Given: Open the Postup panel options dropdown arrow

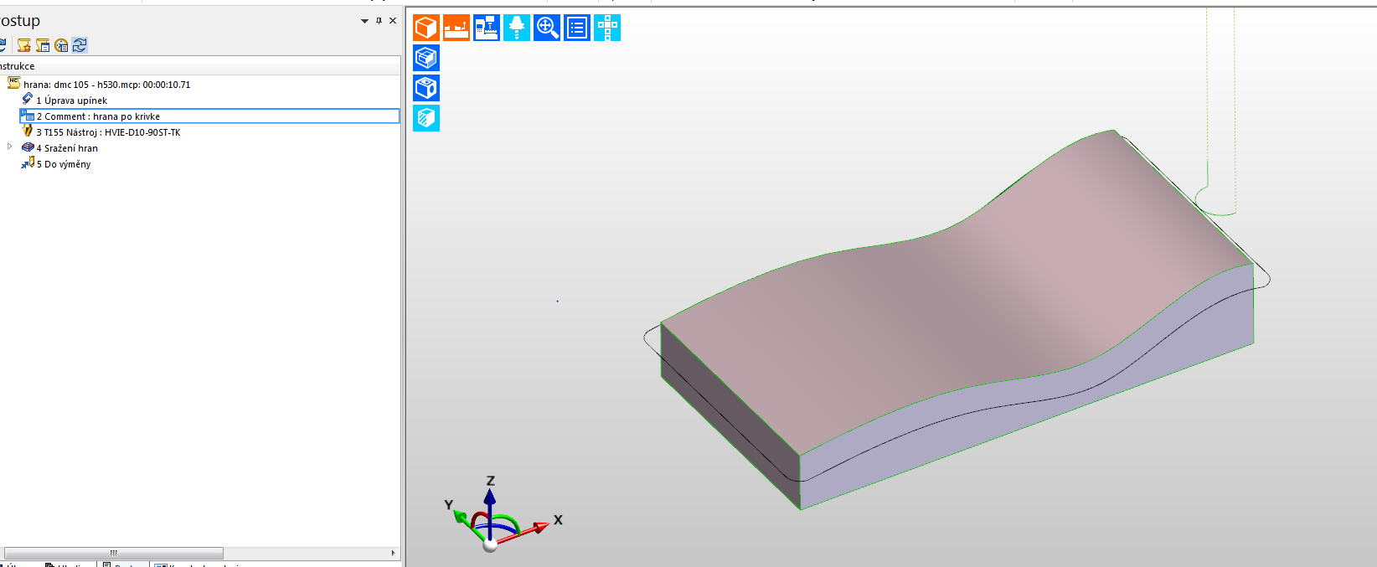Looking at the screenshot, I should tap(364, 21).
